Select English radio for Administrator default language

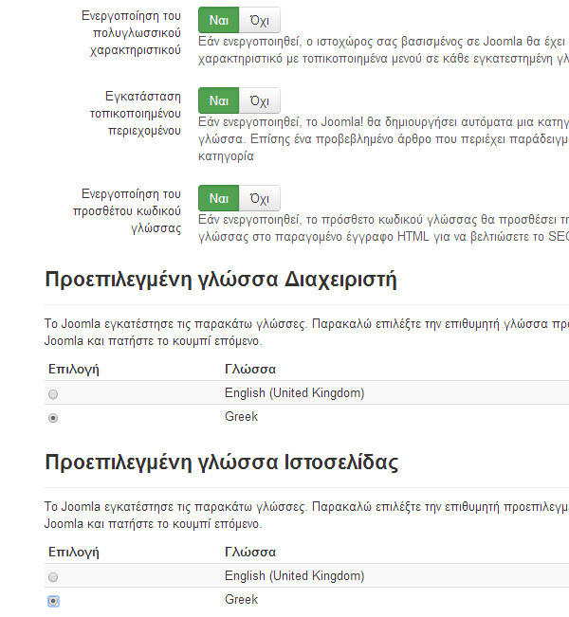(53, 394)
